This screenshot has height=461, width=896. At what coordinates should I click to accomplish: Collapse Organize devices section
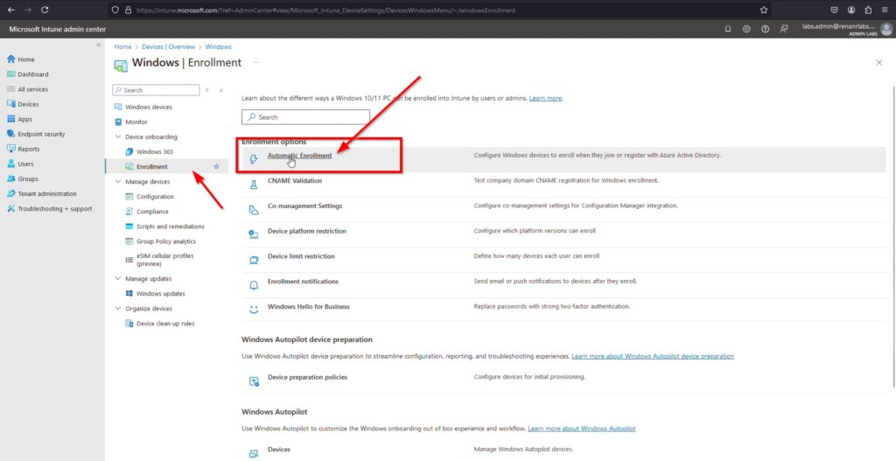point(118,309)
